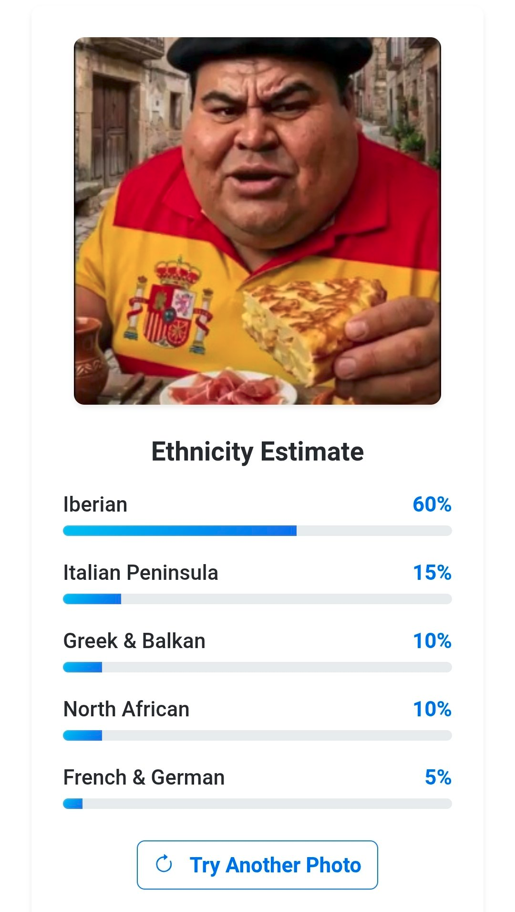Click the French & German progress bar
This screenshot has height=912, width=515.
point(257,804)
